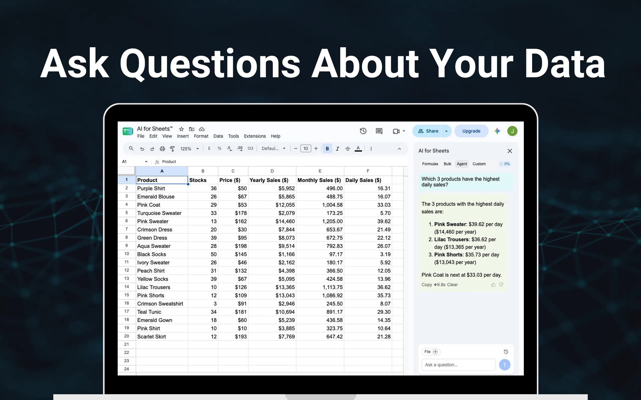Image resolution: width=641 pixels, height=400 pixels.
Task: Collapse the toolbar with the chevron
Action: click(x=399, y=149)
